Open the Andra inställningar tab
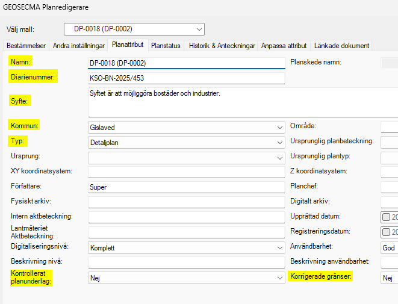The height and width of the screenshot is (304, 398). pos(79,46)
